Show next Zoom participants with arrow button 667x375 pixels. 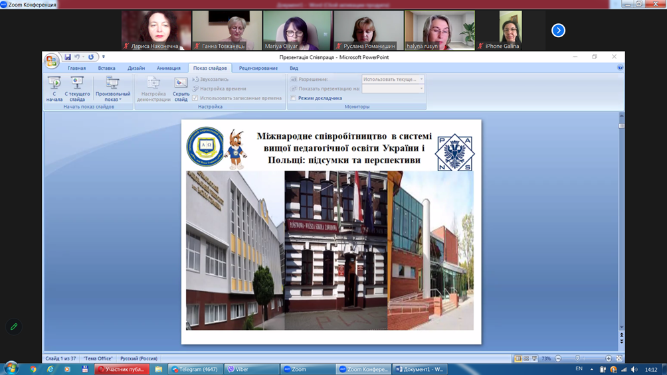pos(558,30)
